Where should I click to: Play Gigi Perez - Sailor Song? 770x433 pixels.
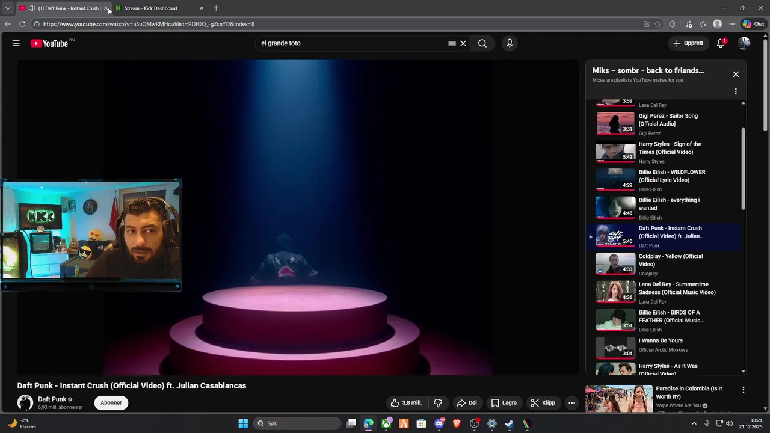click(665, 124)
